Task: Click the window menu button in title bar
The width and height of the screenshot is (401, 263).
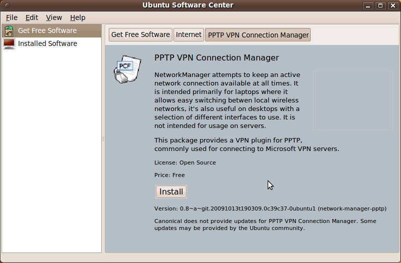Action: (8, 5)
